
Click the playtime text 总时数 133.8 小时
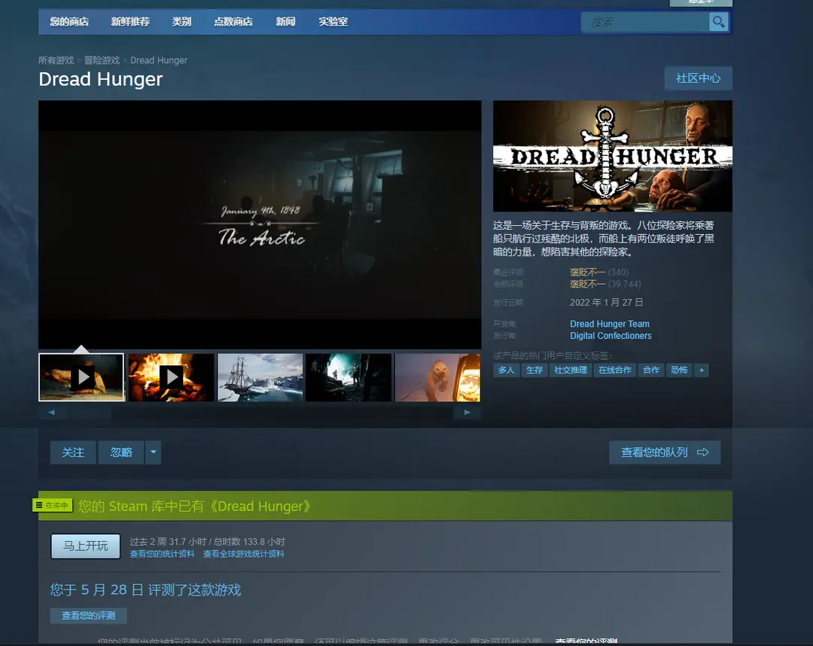pyautogui.click(x=249, y=541)
